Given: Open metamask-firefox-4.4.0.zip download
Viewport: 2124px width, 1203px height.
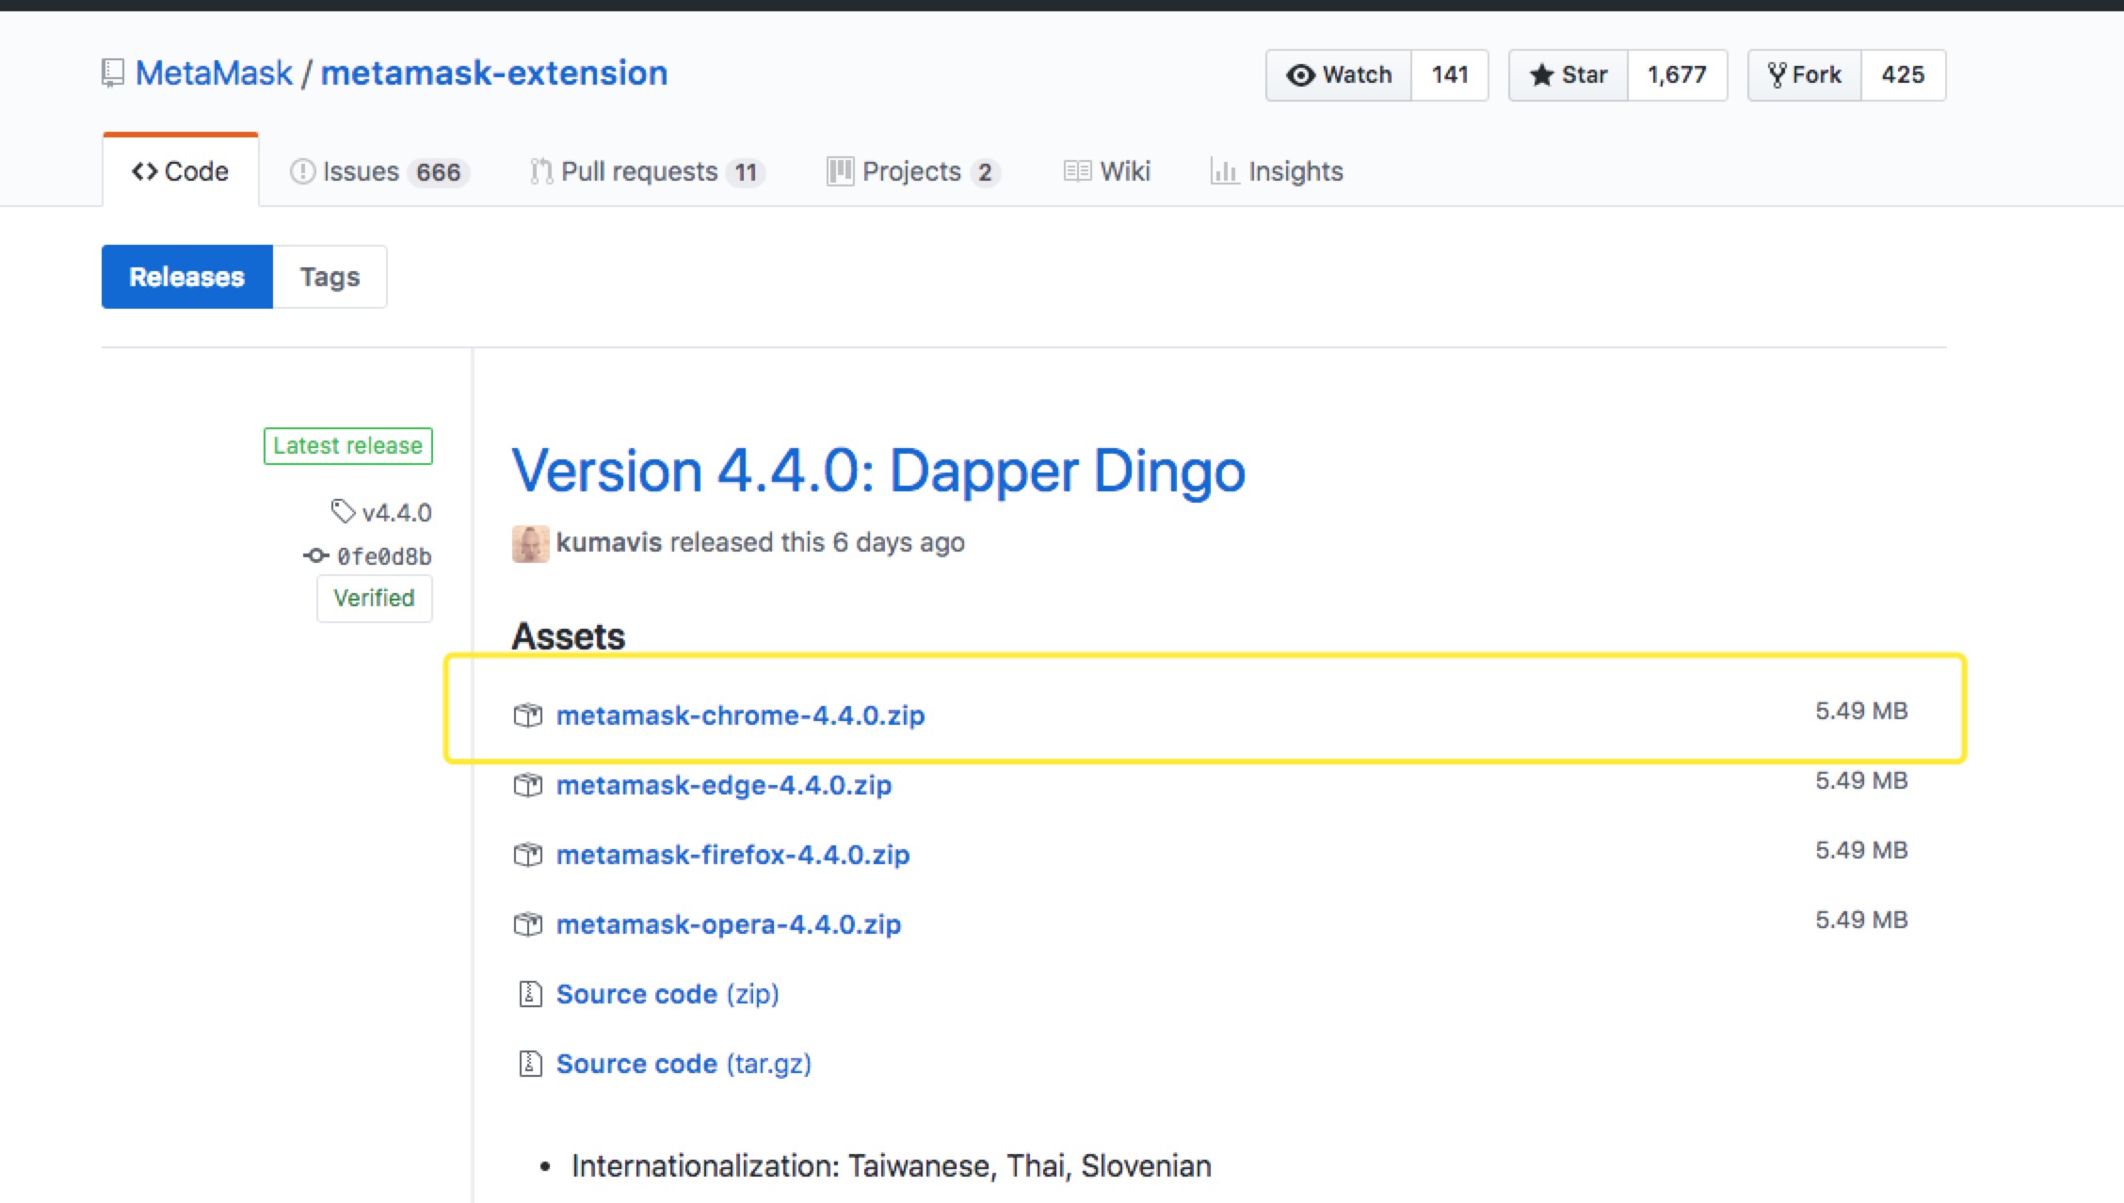Looking at the screenshot, I should tap(732, 855).
